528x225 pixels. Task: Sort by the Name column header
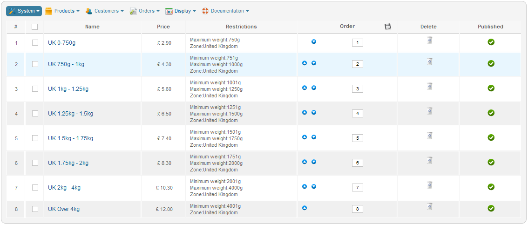tap(92, 27)
